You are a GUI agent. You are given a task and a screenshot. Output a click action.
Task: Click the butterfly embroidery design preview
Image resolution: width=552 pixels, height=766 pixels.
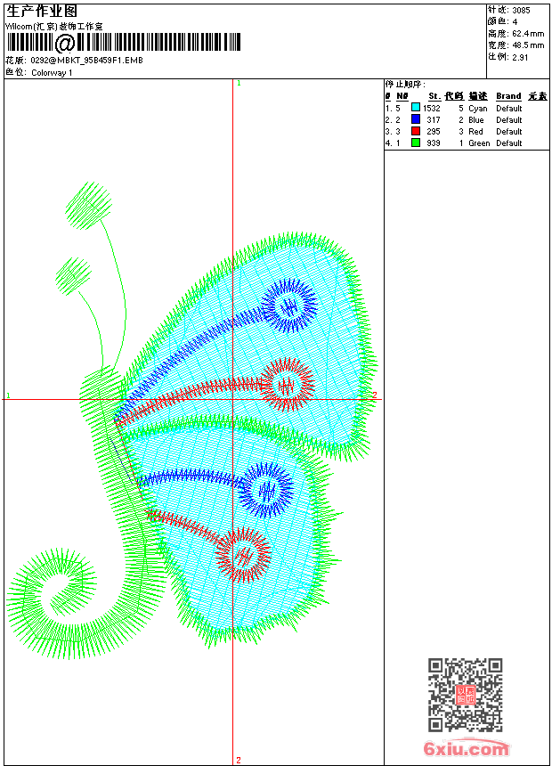[x=191, y=420]
